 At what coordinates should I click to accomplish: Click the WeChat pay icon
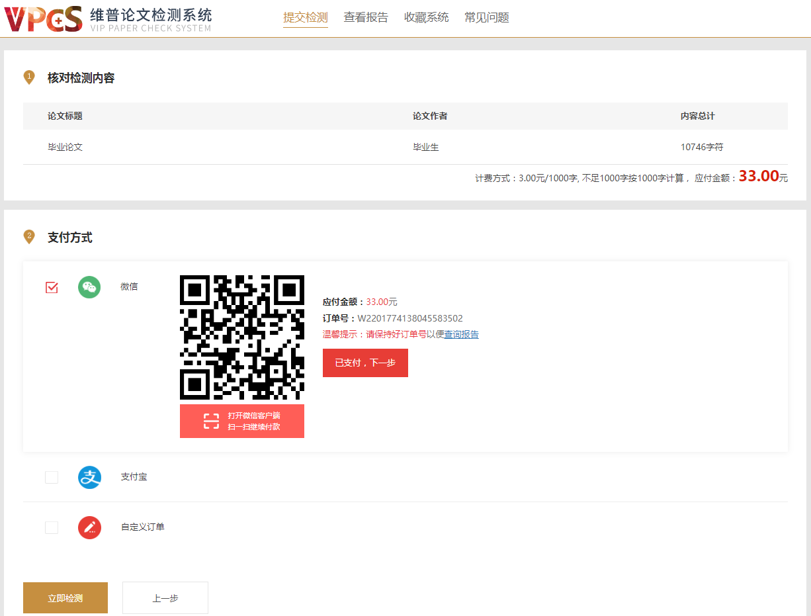[x=89, y=287]
